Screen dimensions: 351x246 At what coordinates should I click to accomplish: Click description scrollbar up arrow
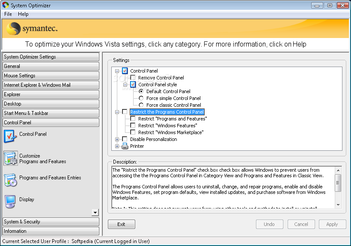pyautogui.click(x=338, y=170)
